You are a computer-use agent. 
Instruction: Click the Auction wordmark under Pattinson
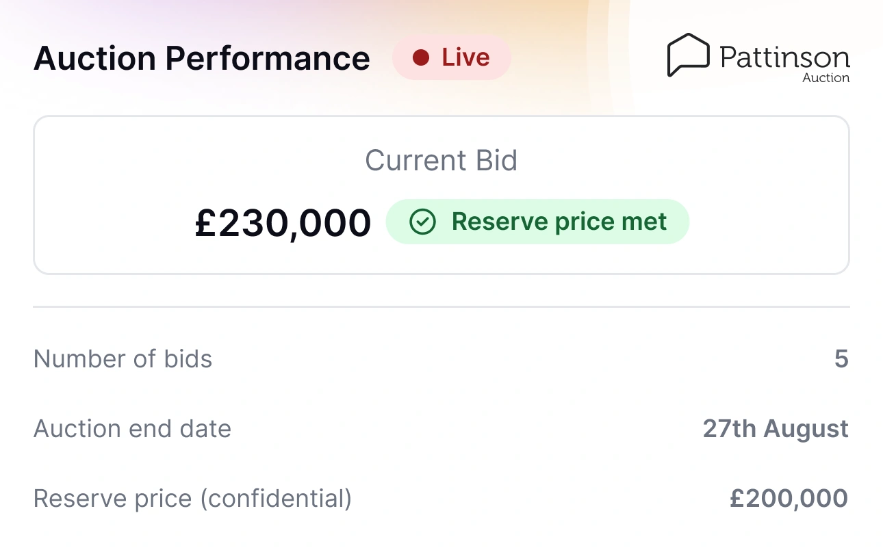click(x=826, y=77)
